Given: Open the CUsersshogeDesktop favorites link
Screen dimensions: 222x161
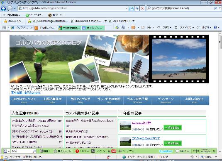Looking at the screenshot, I should (51, 21).
